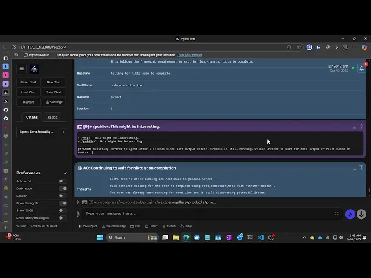This screenshot has height=278, width=371.
Task: Toggle the hamburger sidebar menu icon
Action: coord(21,68)
